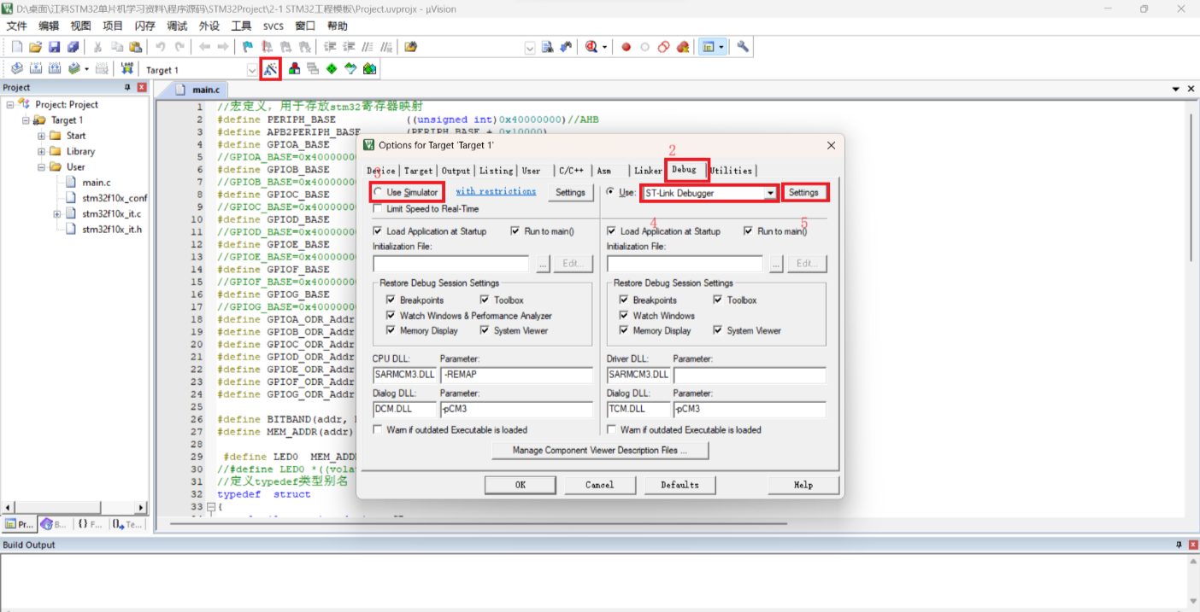Viewport: 1200px width, 612px height.
Task: Open the Pack Installer toolbar icon
Action: pos(369,69)
